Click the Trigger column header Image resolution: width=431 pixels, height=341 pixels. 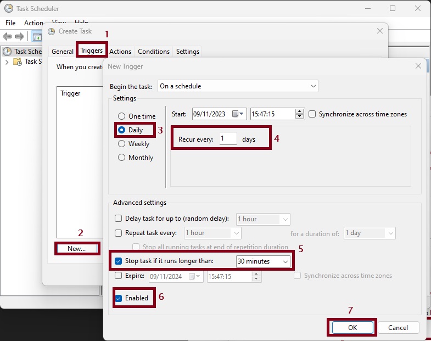pyautogui.click(x=70, y=93)
